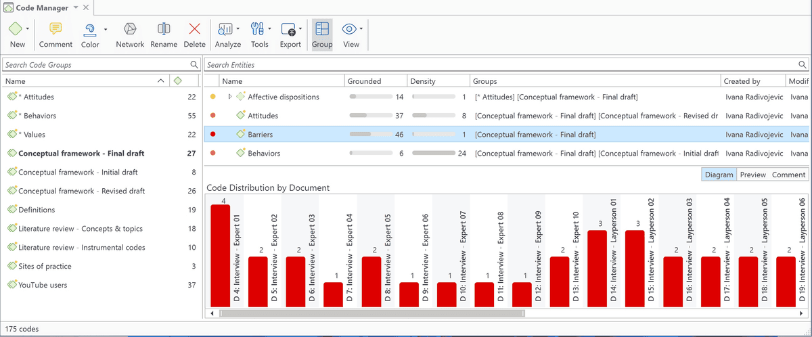Sort entities by Grounded column
Screen dimensions: 812x337
[376, 81]
